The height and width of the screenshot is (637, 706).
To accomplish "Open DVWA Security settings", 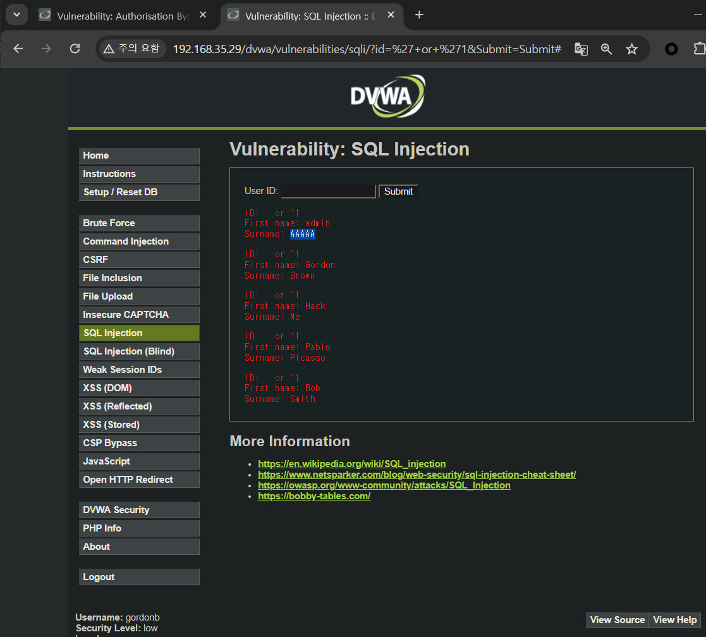I will click(139, 511).
